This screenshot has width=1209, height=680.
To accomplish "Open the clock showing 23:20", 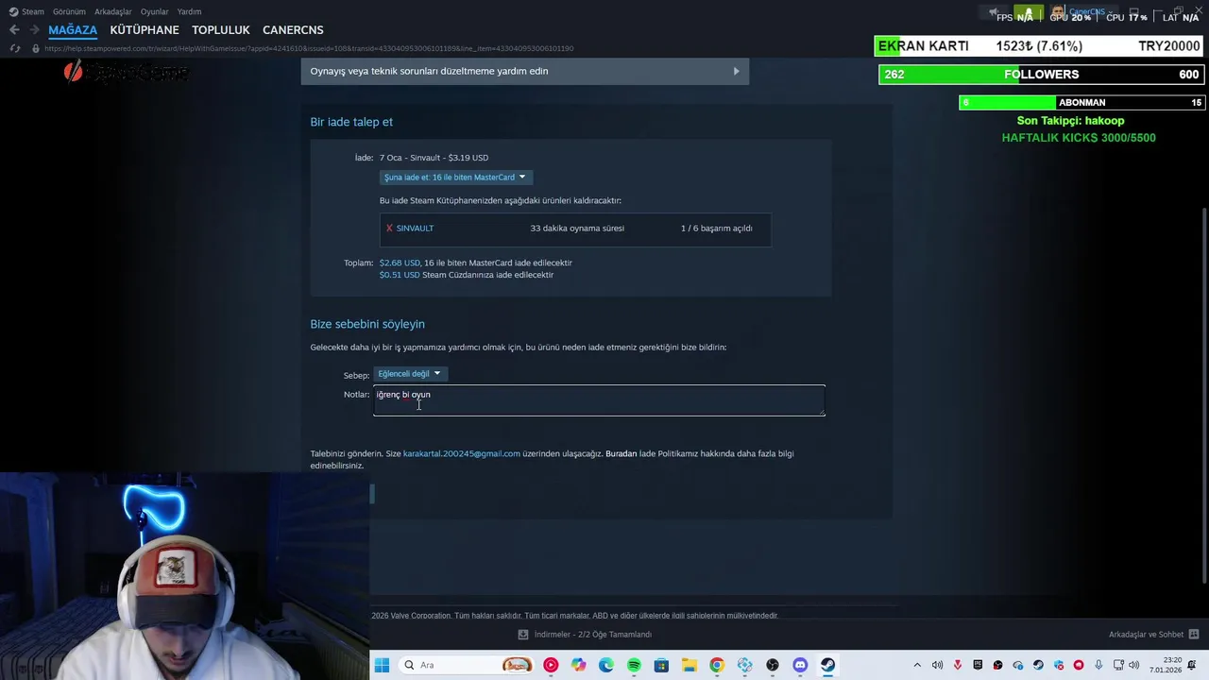I will point(1166,665).
